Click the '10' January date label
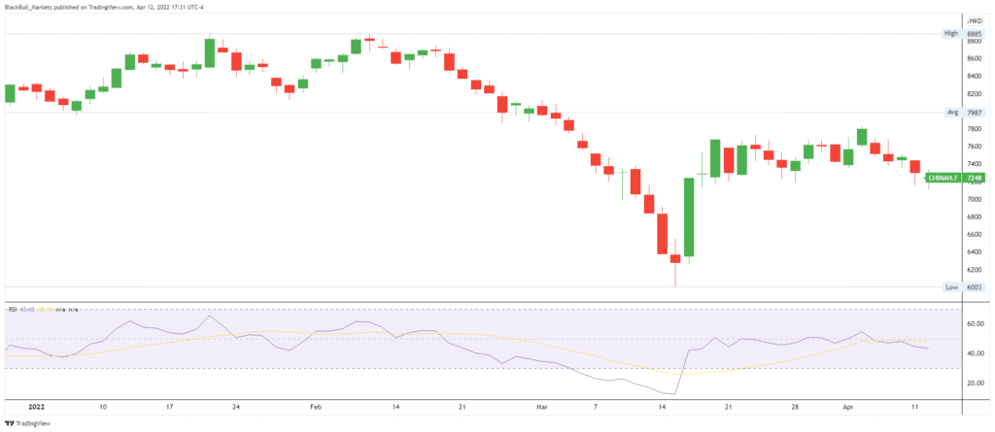 (x=103, y=405)
